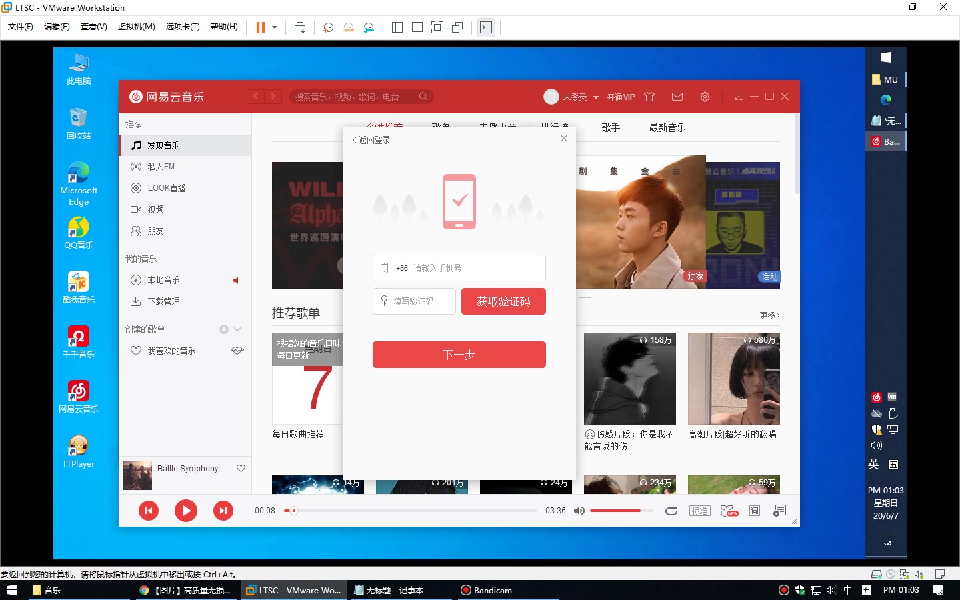The width and height of the screenshot is (960, 600).
Task: Open the sound effects icon marked NEW
Action: 729,511
